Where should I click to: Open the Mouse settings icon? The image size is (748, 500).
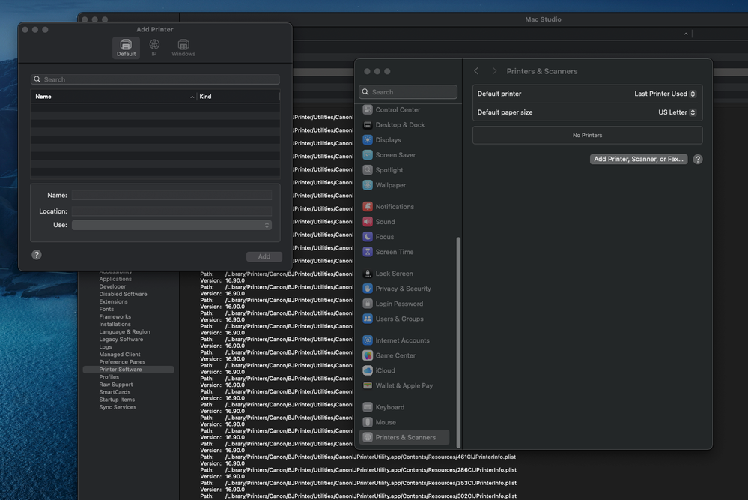[x=368, y=422]
